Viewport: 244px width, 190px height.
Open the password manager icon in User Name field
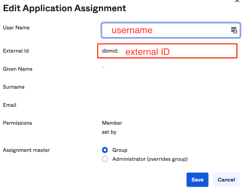pos(234,30)
